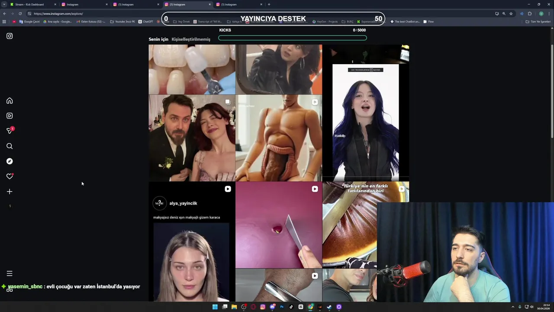
Task: Click the Instagram logo in the sidebar
Action: tap(10, 36)
